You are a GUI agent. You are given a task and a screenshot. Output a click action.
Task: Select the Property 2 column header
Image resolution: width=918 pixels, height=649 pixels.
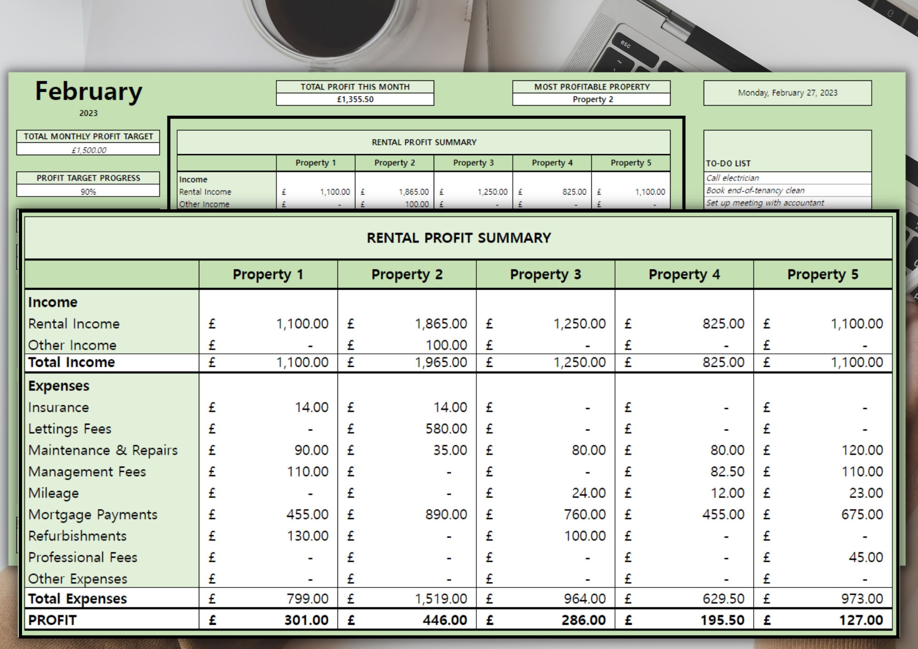(407, 273)
